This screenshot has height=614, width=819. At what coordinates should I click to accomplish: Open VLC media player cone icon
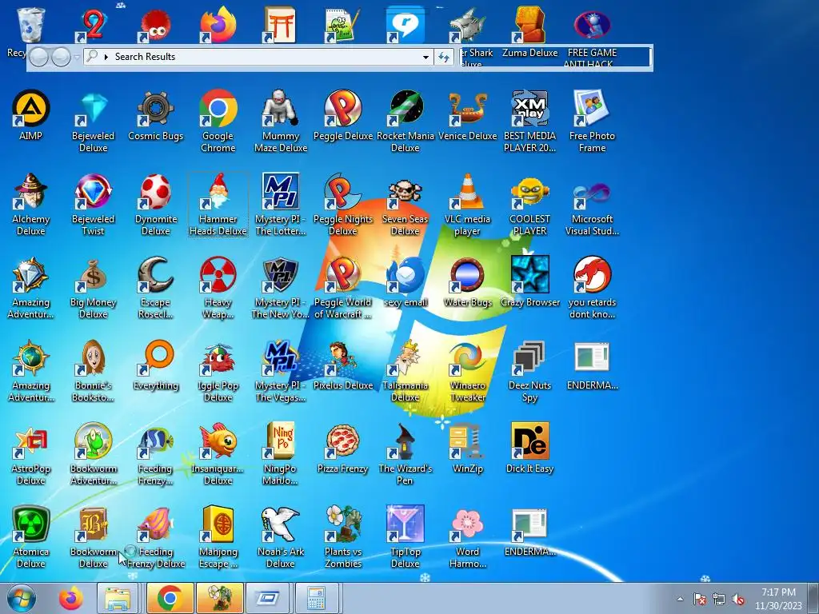click(x=467, y=205)
